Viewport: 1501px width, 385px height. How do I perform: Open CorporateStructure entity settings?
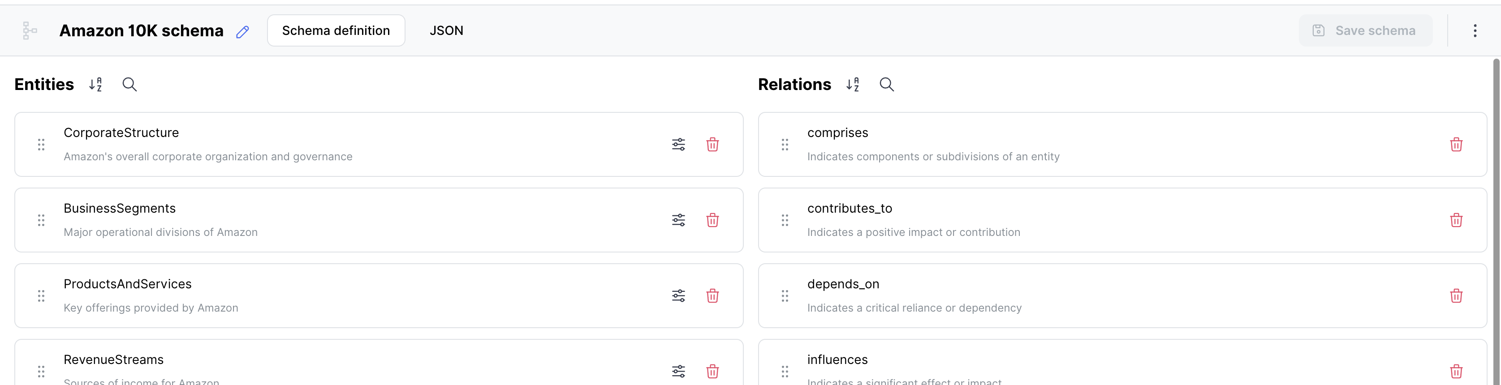click(x=678, y=145)
